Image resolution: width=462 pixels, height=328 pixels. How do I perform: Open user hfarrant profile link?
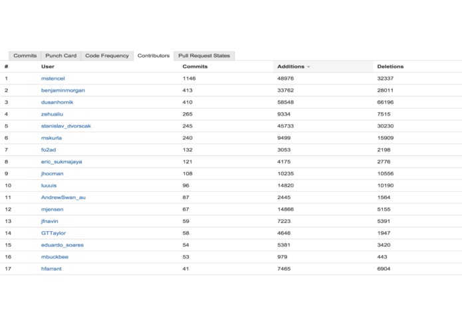[51, 269]
